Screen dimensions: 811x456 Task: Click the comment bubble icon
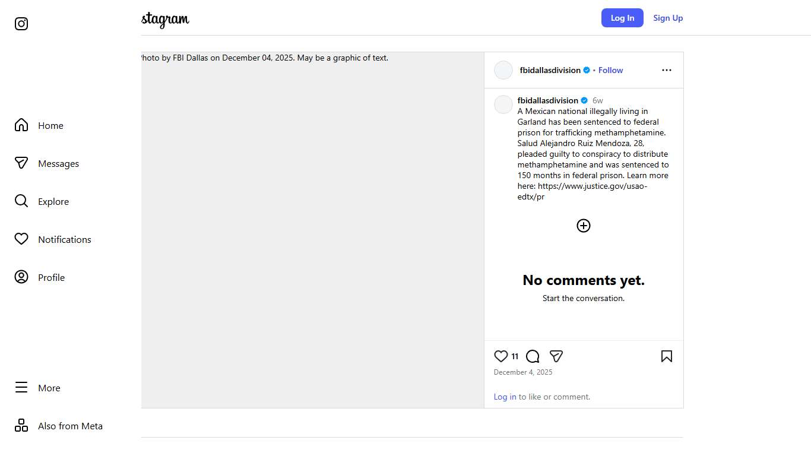533,356
